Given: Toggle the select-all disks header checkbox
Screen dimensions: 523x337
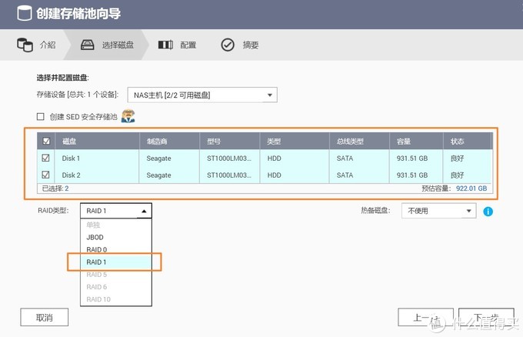Looking at the screenshot, I should tap(46, 141).
